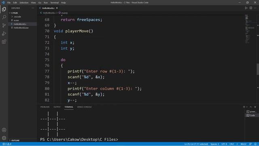Switch to the DEBUG CONSOLE tab
Image resolution: width=259 pixels, height=146 pixels.
click(85, 107)
